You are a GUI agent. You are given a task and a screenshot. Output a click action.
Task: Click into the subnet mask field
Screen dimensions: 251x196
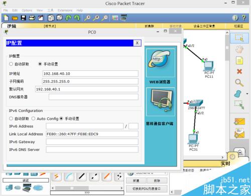(x=90, y=81)
